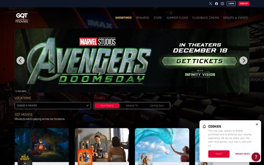Accept cookies with the ACCEPT button
This screenshot has width=264, height=165.
coord(219,154)
